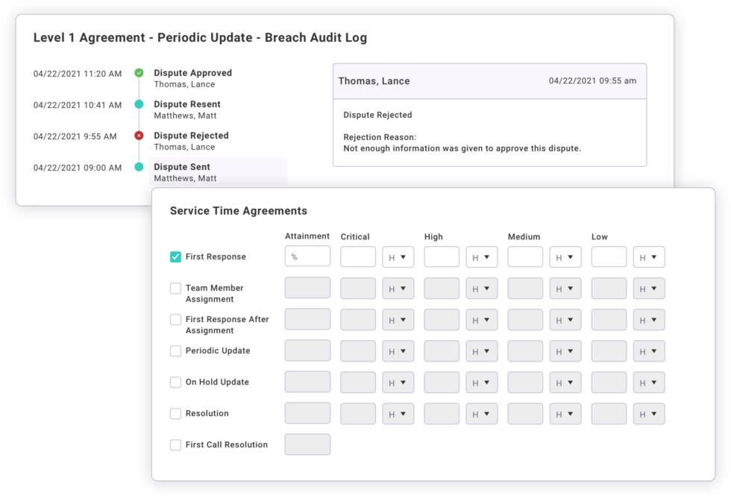Image resolution: width=731 pixels, height=498 pixels.
Task: Click First Response Attainment percent field
Action: [x=307, y=256]
